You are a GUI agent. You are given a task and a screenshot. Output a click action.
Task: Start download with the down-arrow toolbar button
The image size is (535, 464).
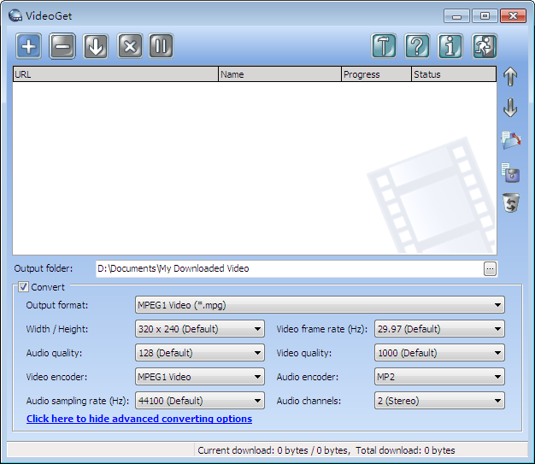[x=96, y=46]
